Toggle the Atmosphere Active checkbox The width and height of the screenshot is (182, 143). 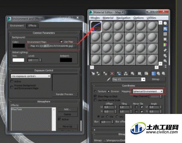click(59, 119)
